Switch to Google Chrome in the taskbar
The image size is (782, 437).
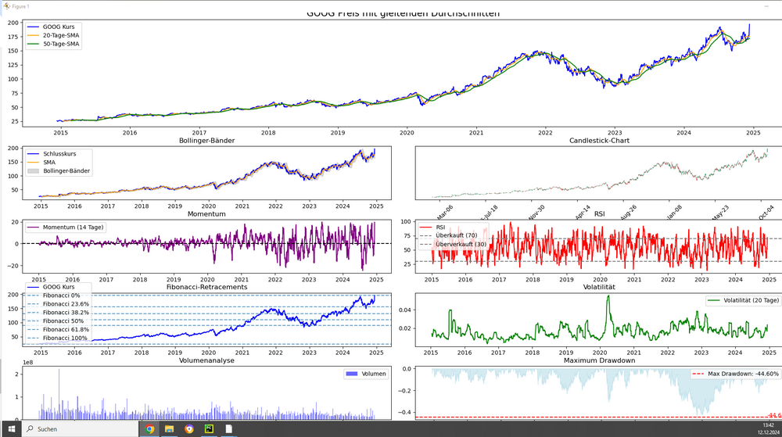[x=149, y=428]
